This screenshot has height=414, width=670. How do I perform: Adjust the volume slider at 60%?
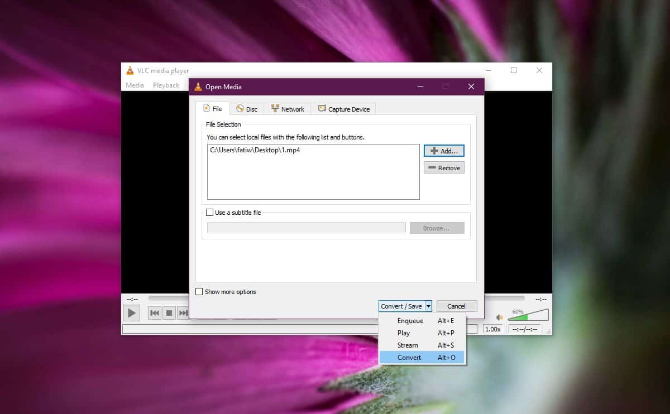[x=528, y=315]
